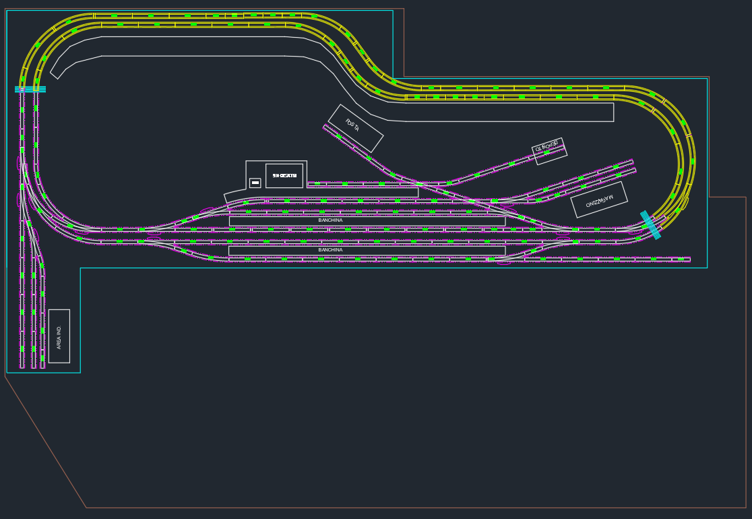Select the small symbol left of station label
Screen dimensions: 752x519
pos(255,183)
